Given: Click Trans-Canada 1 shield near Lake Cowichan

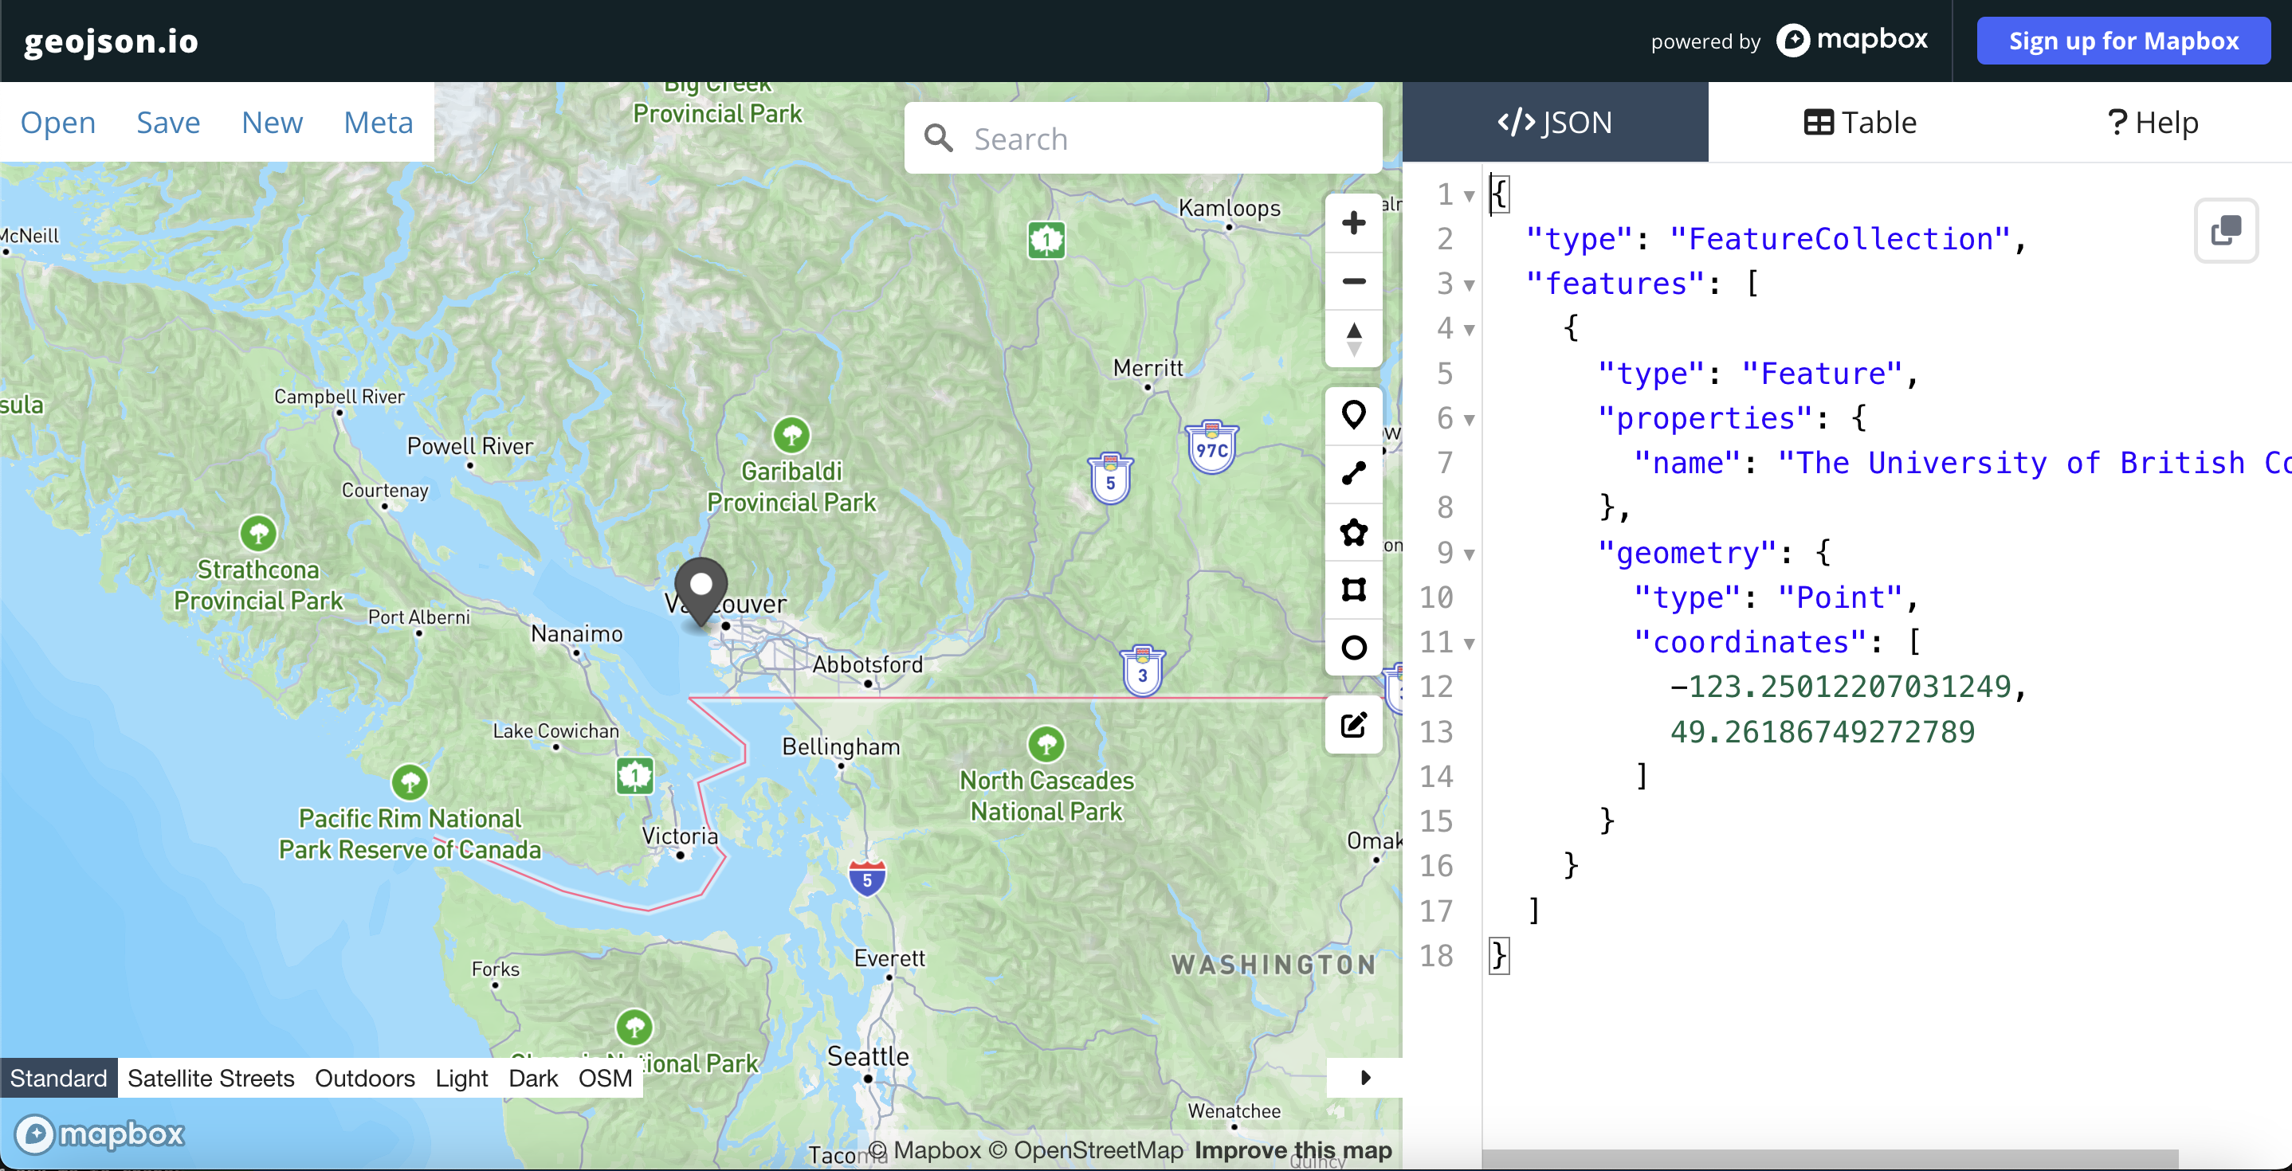Looking at the screenshot, I should click(635, 776).
